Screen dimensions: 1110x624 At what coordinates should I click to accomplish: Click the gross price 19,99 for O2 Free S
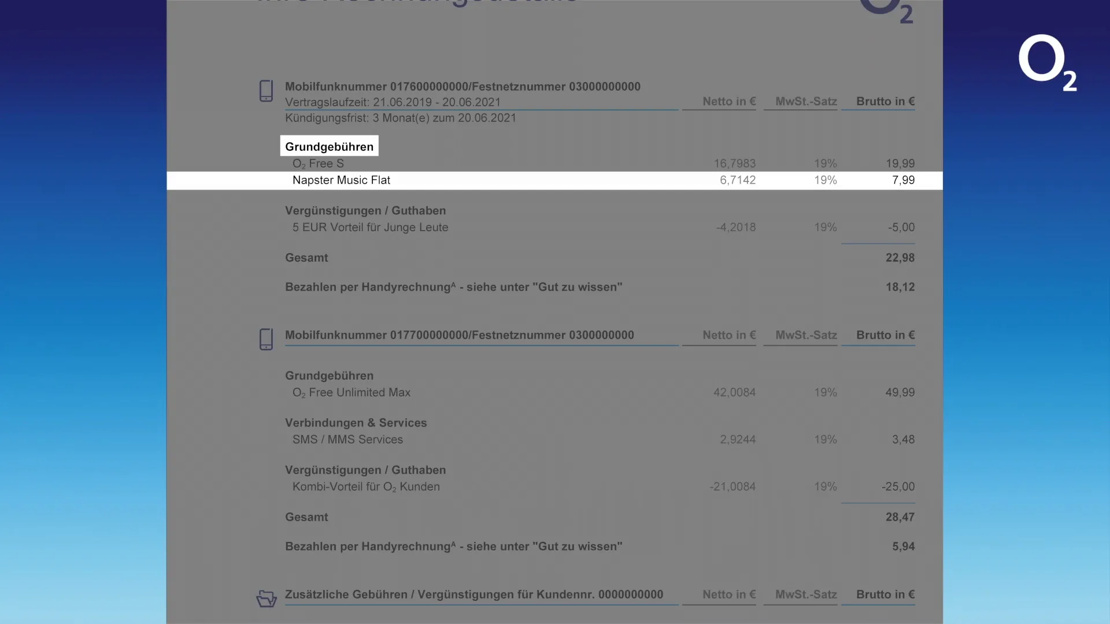900,164
